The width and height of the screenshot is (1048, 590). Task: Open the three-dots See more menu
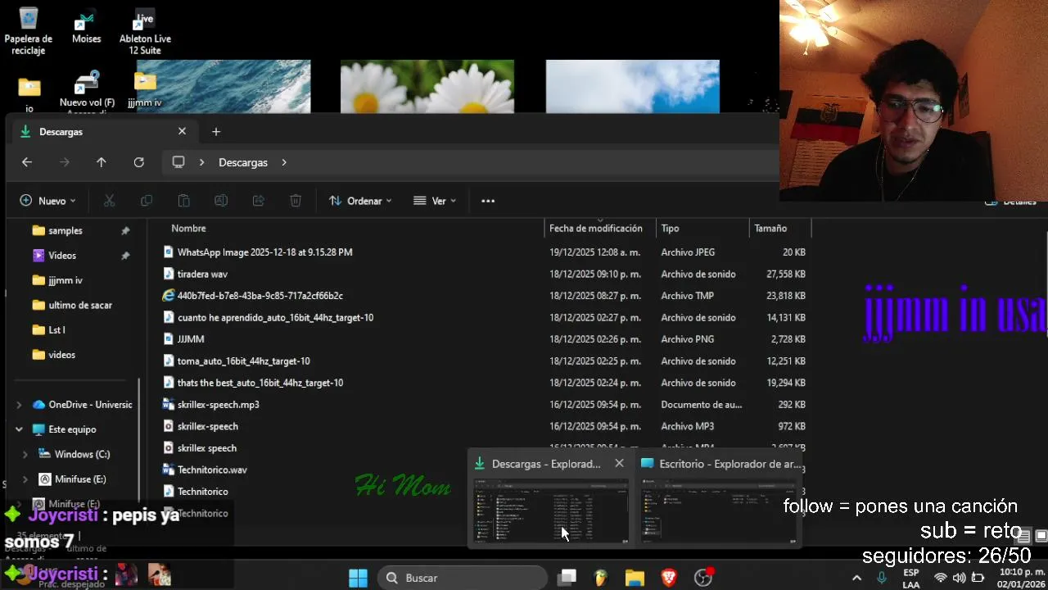488,201
